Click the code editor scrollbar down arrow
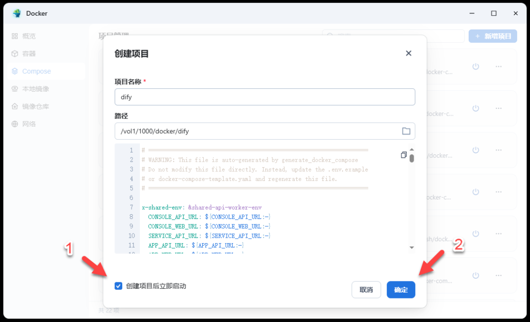The height and width of the screenshot is (322, 530). [x=412, y=248]
